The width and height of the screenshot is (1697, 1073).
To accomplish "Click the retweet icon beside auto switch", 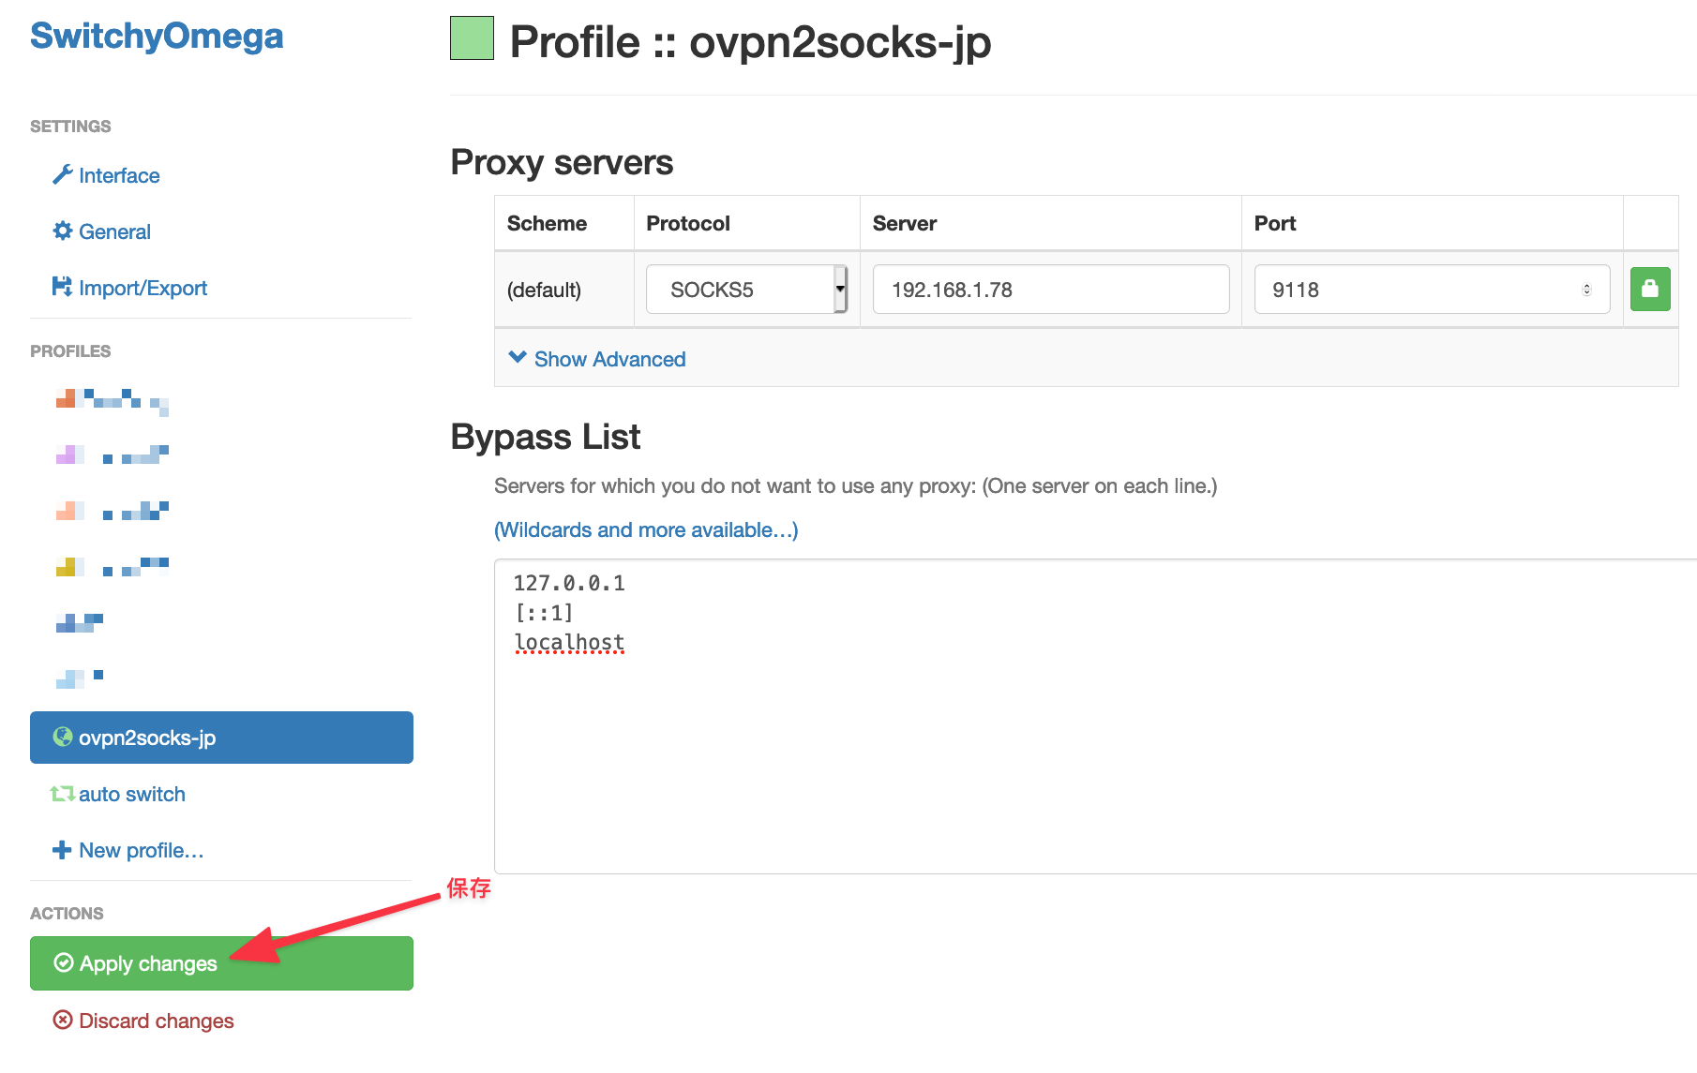I will (x=63, y=794).
